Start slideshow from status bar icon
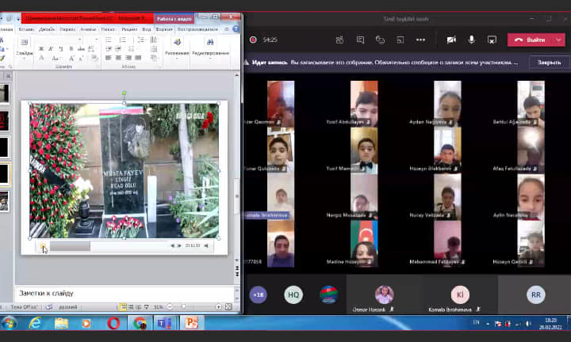571x342 pixels. pyautogui.click(x=146, y=306)
